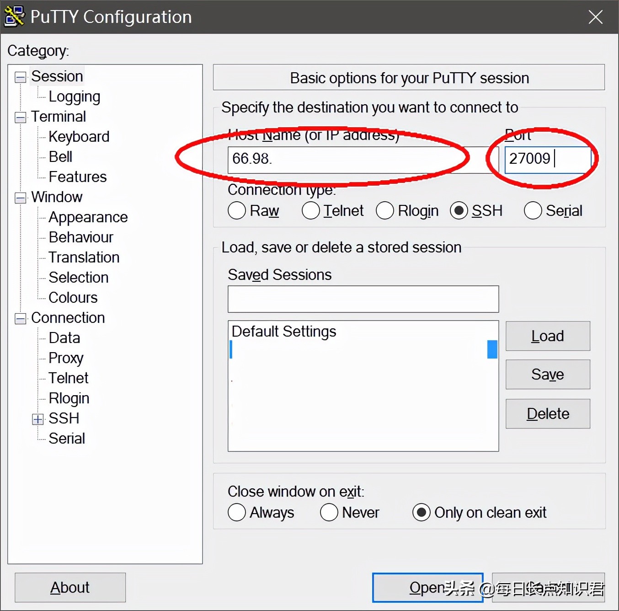Open the Appearance settings category

coord(88,217)
